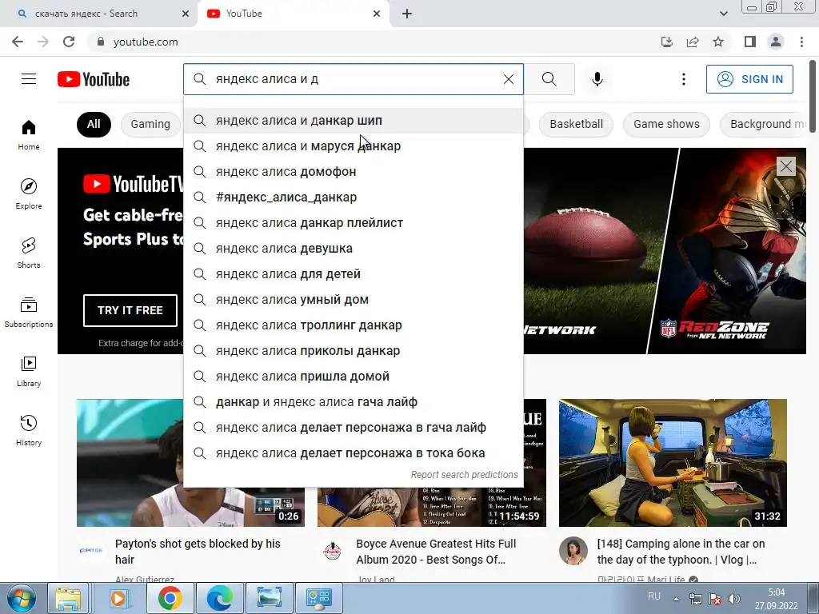Choose suggestion 'яндекс алиса приколы данкар'

[354, 351]
